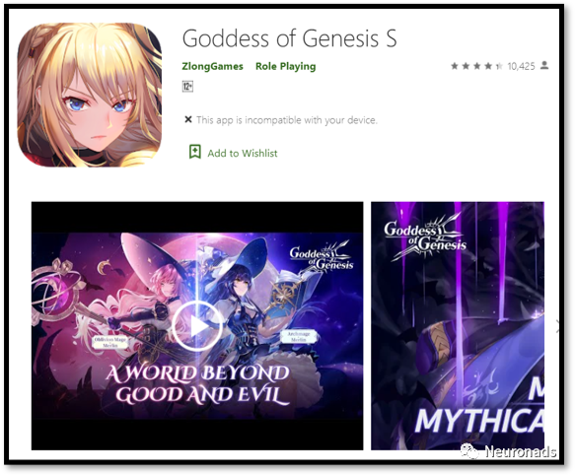
Task: Click the star rating icons
Action: pos(476,66)
